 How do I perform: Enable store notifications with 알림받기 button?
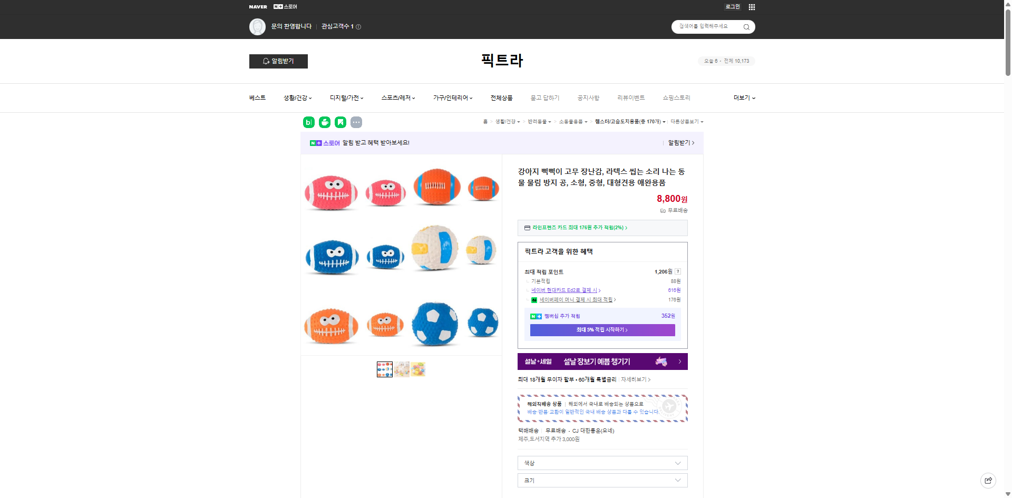click(x=278, y=62)
